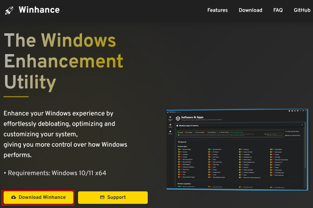Open the Features nav link
313x208 pixels.
[217, 10]
